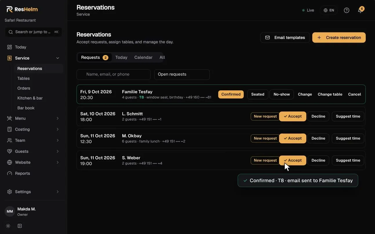Suggest time for S. Weber
The image size is (375, 234).
coord(348,160)
